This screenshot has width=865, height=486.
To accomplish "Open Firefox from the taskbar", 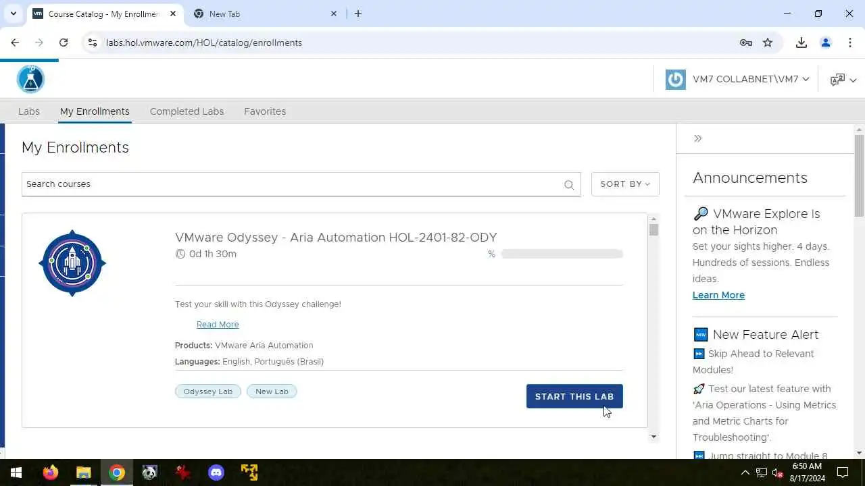I will pos(50,473).
